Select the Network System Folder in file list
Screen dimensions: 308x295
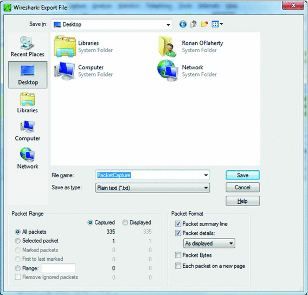187,70
